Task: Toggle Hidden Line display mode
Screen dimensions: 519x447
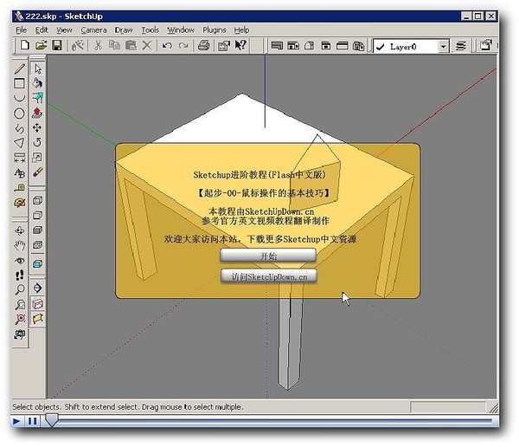Action: point(37,216)
